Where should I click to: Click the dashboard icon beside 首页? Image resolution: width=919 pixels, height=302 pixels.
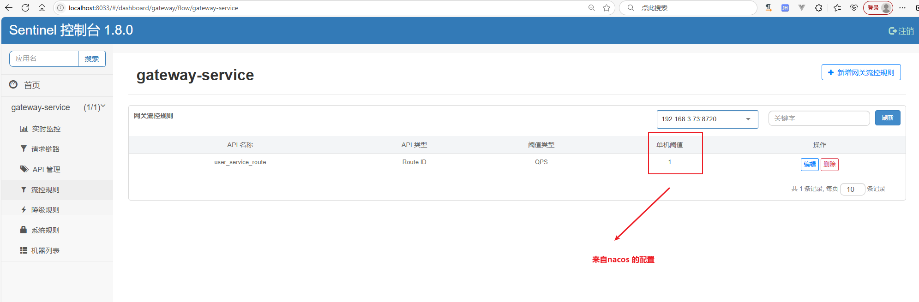coord(13,84)
